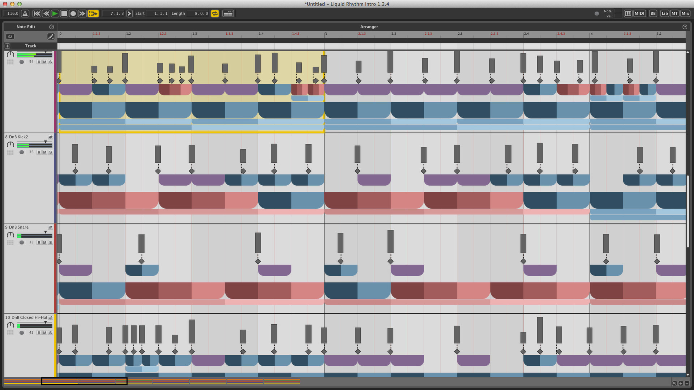Screen dimensions: 694x390
Task: Click the skip-to-start transport icon
Action: pyautogui.click(x=37, y=13)
